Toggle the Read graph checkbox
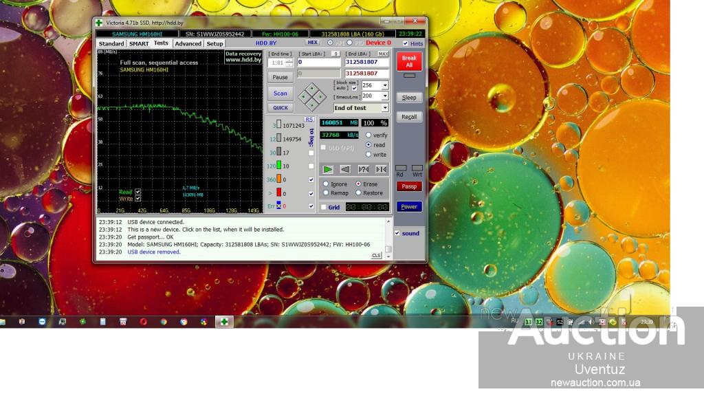 point(137,192)
